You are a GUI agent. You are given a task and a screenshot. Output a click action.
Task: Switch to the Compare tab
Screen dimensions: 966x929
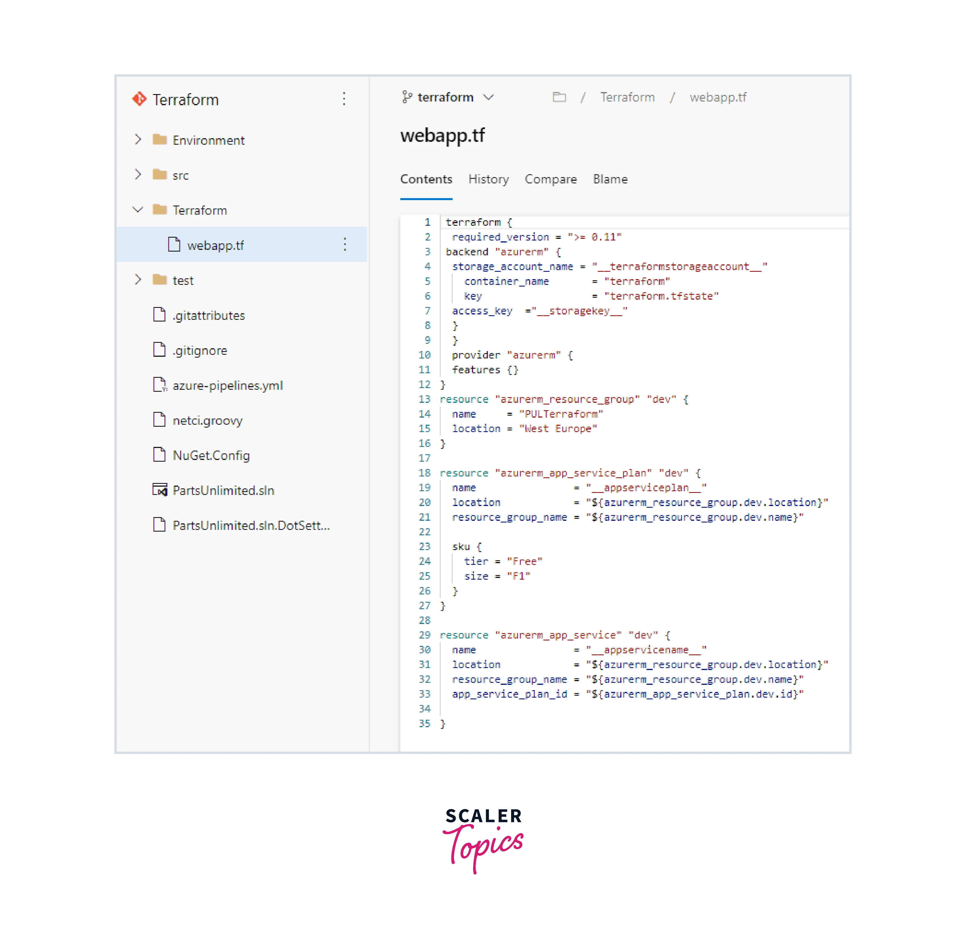(550, 179)
